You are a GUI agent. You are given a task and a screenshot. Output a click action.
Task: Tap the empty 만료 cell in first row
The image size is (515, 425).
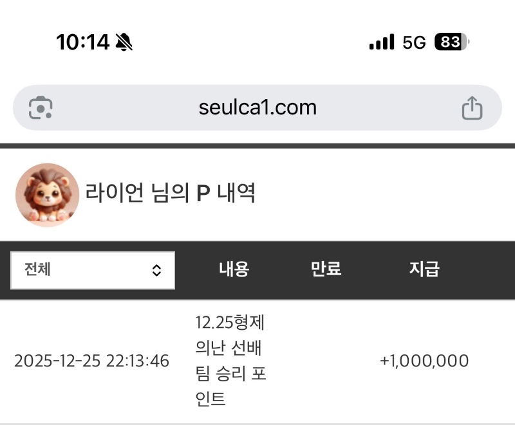tap(326, 361)
